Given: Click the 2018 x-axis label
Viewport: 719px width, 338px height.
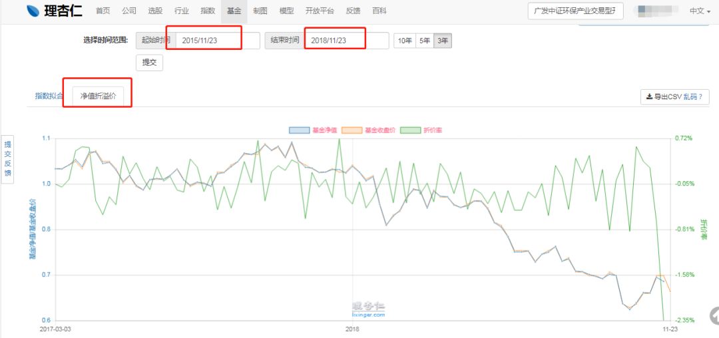Looking at the screenshot, I should (352, 329).
